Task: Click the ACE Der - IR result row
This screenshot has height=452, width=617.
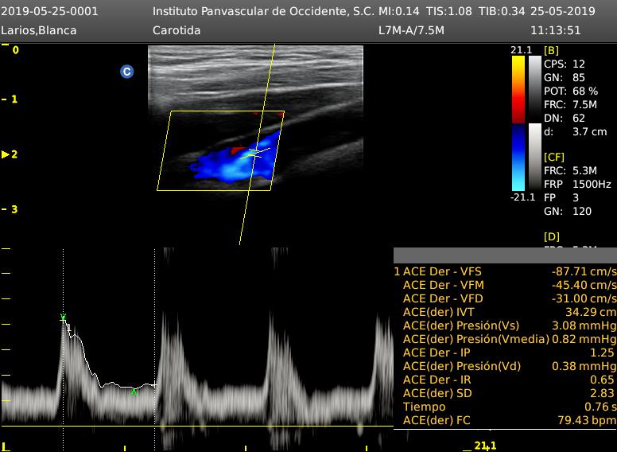Action: tap(505, 380)
